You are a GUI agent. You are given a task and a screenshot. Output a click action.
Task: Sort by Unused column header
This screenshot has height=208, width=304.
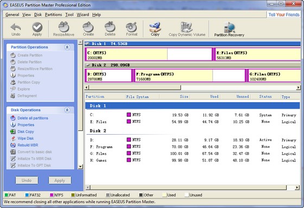pyautogui.click(x=236, y=97)
